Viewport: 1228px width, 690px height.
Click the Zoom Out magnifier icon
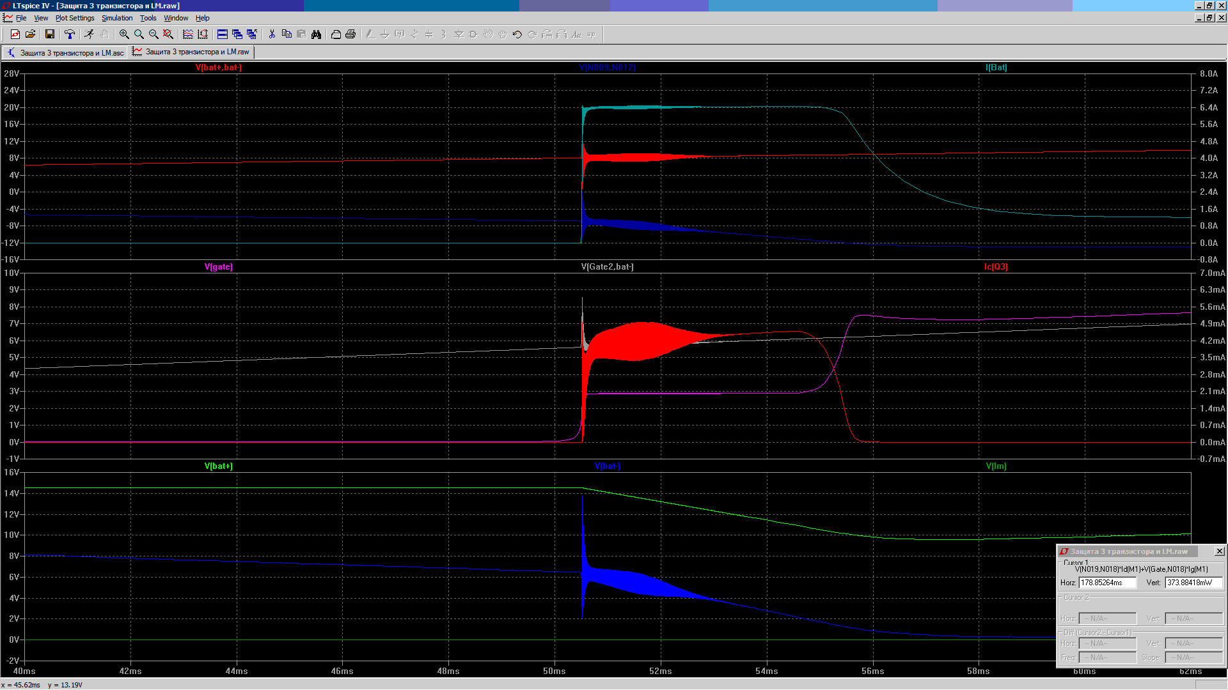153,34
